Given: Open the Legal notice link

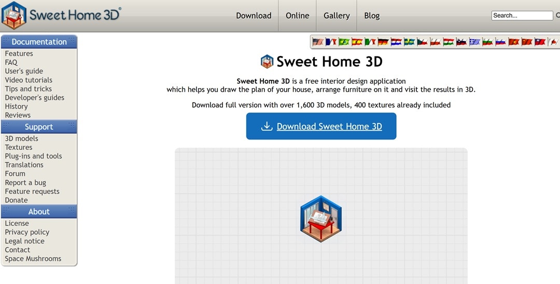Looking at the screenshot, I should point(25,241).
